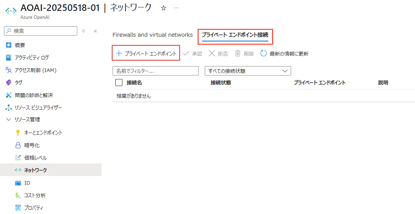415x214 pixels.
Task: Click the 承認 checkmark icon
Action: [x=186, y=54]
